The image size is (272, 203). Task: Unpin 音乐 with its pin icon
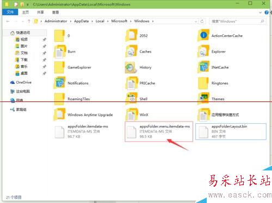coord(44,67)
